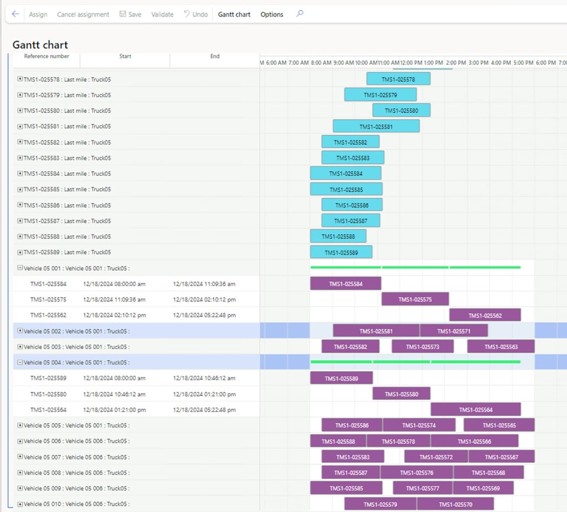The image size is (567, 512).
Task: Click the Assign button
Action: pyautogui.click(x=38, y=14)
